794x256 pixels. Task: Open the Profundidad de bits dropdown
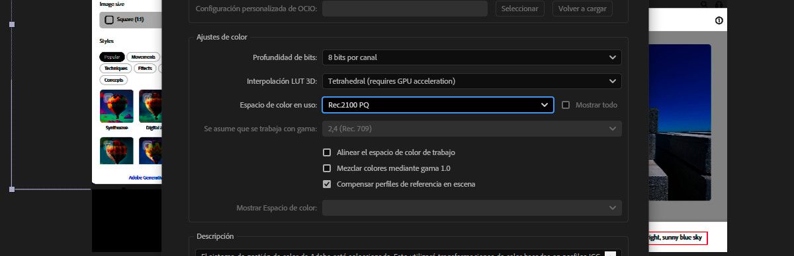pos(472,57)
